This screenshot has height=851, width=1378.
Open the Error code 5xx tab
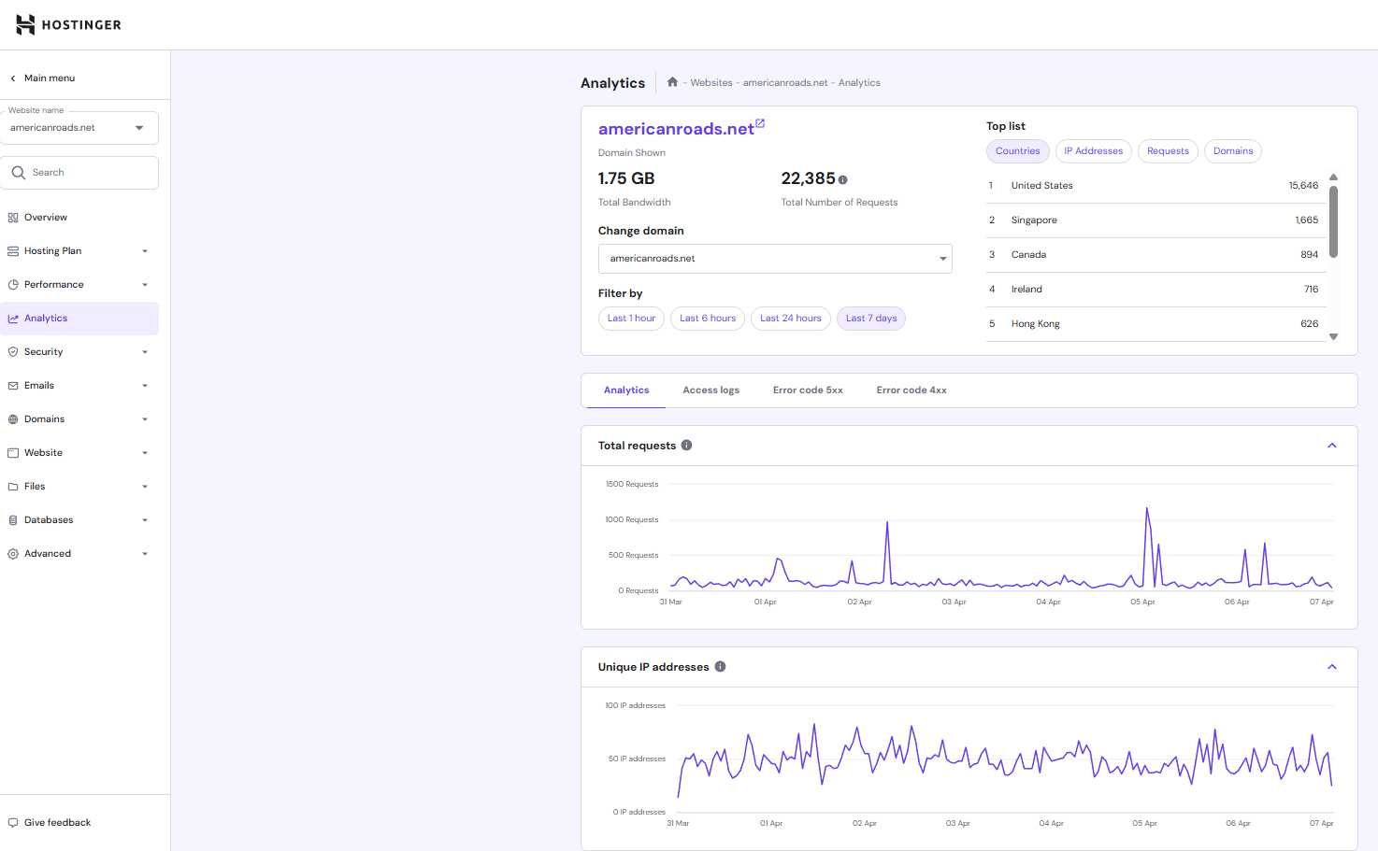808,390
